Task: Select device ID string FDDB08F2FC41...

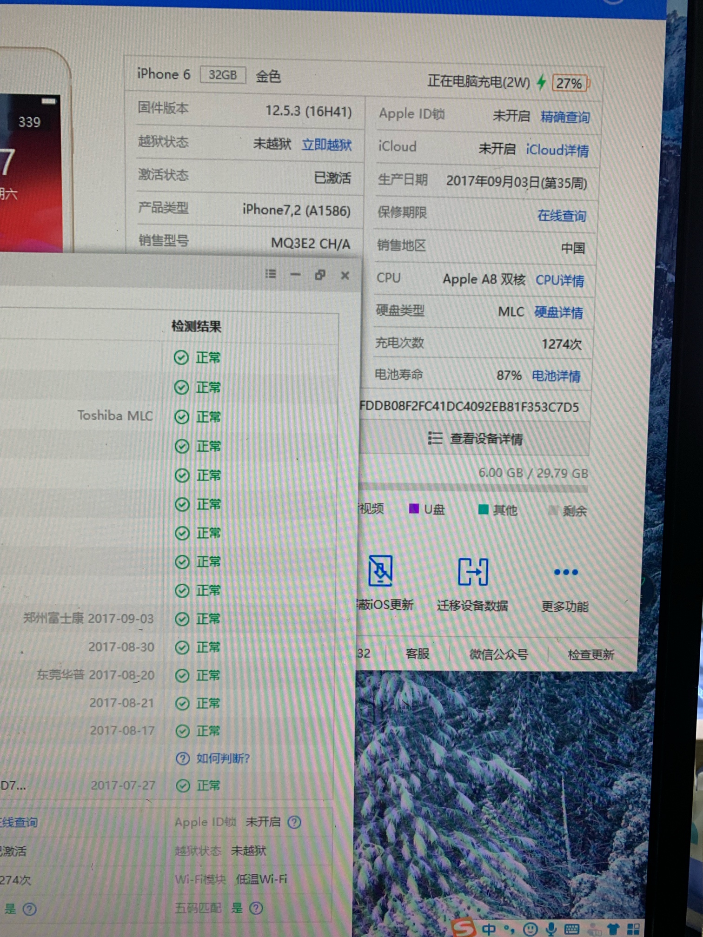Action: (469, 407)
